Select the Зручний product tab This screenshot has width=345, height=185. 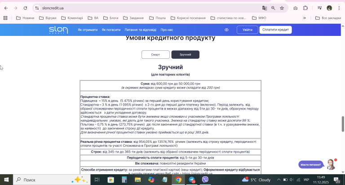tap(185, 54)
